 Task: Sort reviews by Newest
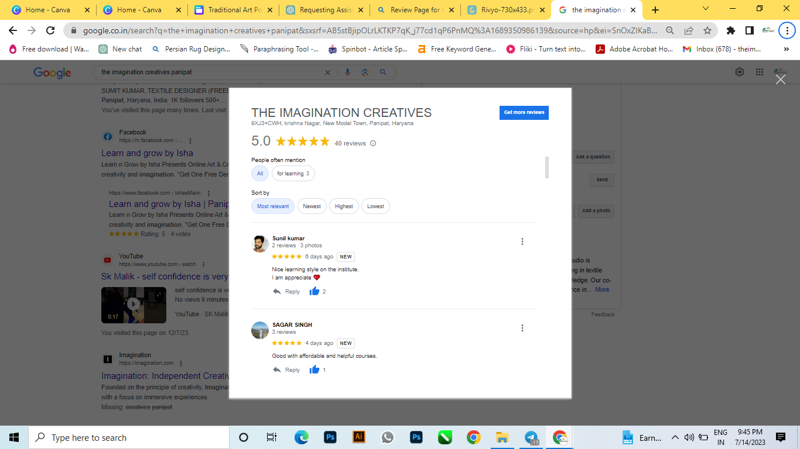pyautogui.click(x=312, y=206)
